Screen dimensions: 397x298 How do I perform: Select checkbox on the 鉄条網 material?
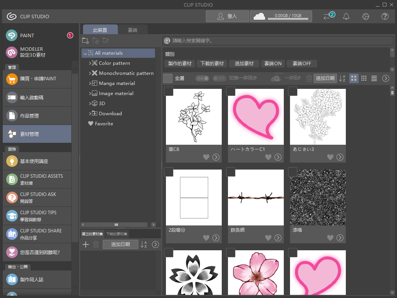click(x=231, y=172)
